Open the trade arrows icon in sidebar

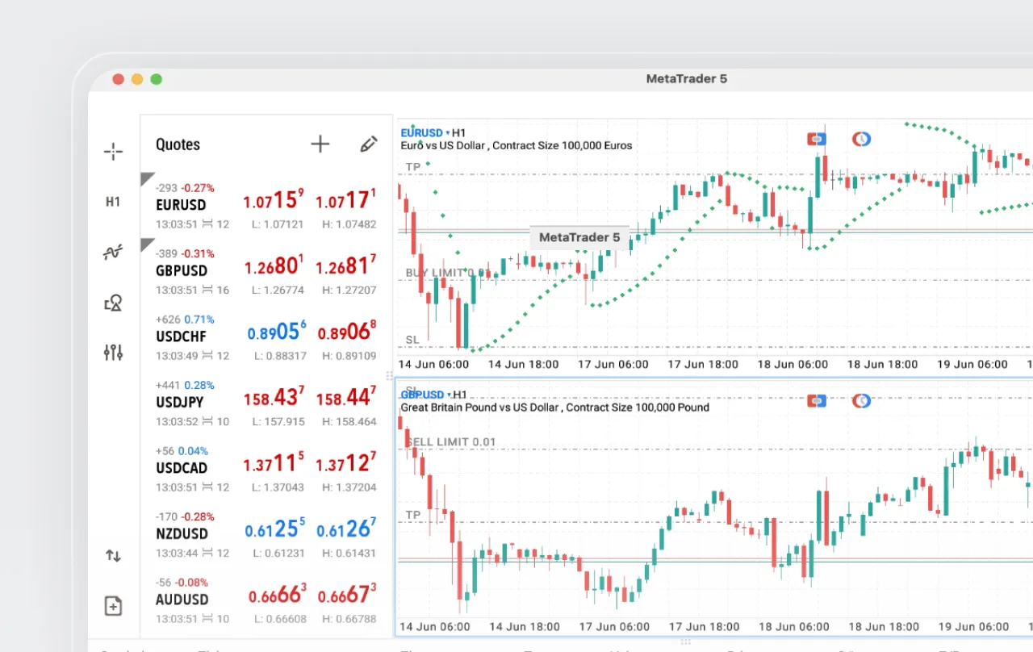coord(113,555)
